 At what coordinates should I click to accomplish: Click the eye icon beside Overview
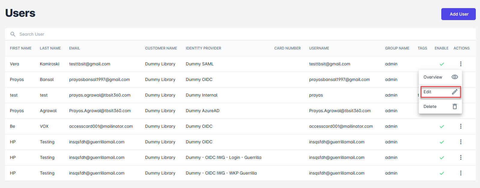tap(454, 77)
